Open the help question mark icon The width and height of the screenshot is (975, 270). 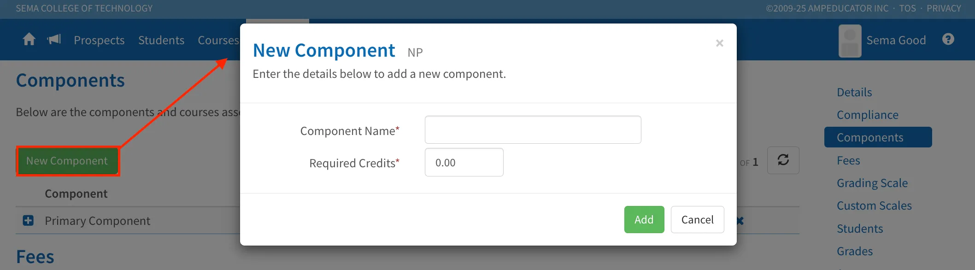pos(948,39)
